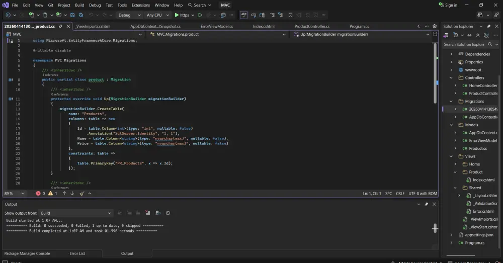Click Clear All output icon

[147, 213]
